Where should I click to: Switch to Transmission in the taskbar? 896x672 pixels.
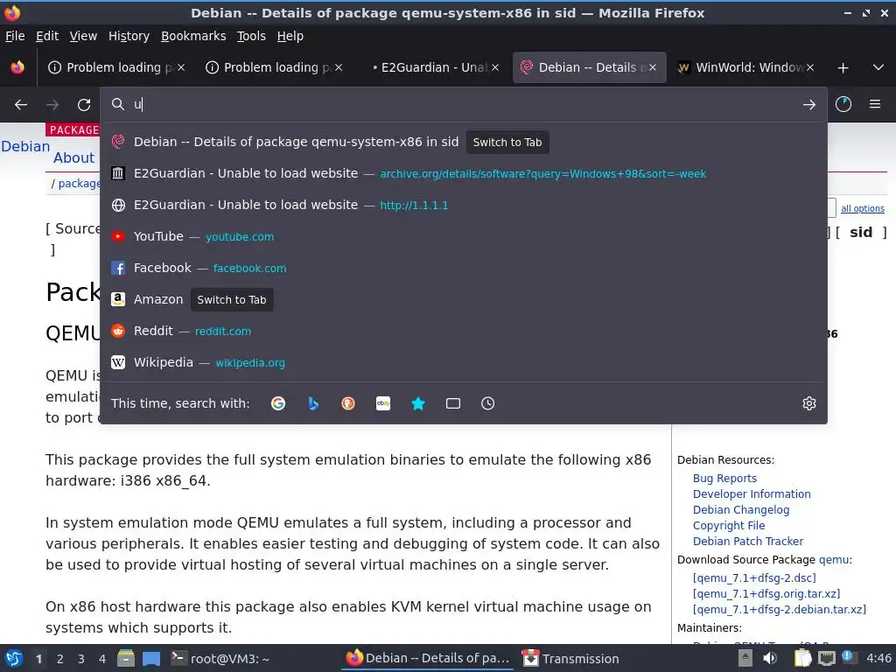pos(570,658)
